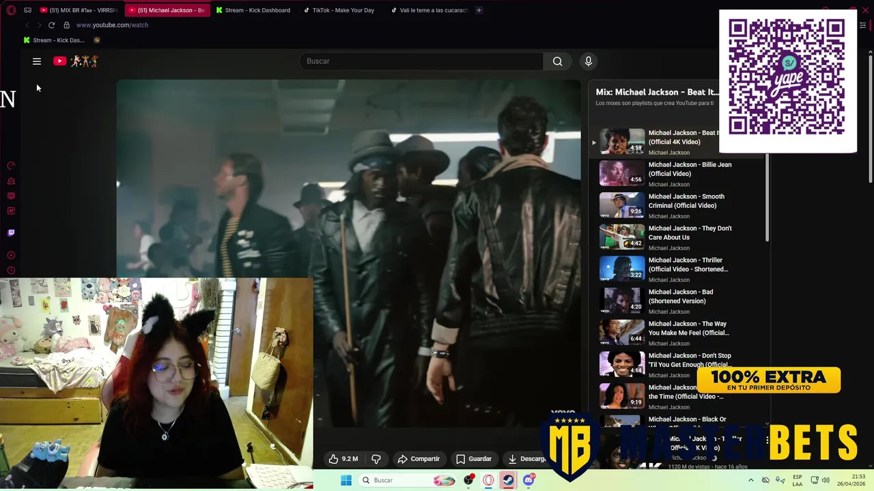Viewport: 874px width, 491px height.
Task: Grab the playlist panel scrollbar
Action: [767, 198]
